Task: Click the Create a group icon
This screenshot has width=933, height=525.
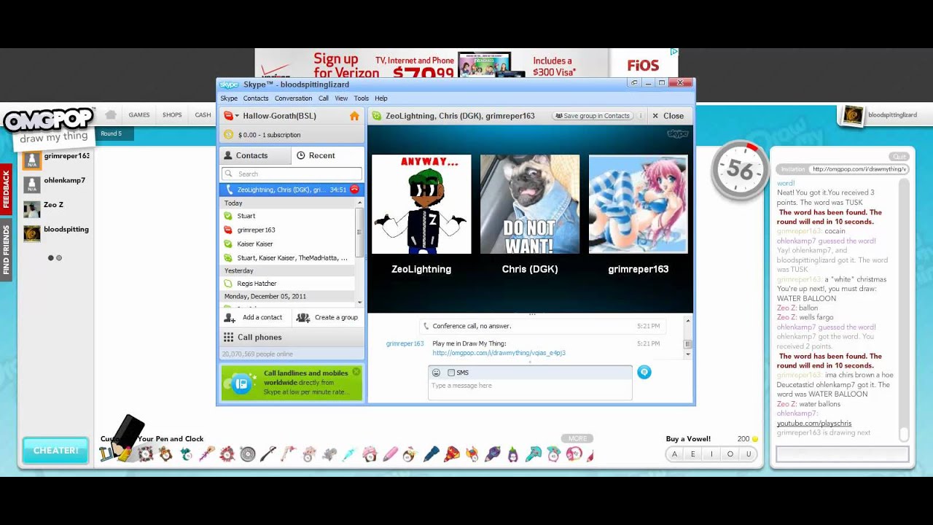Action: pos(303,318)
